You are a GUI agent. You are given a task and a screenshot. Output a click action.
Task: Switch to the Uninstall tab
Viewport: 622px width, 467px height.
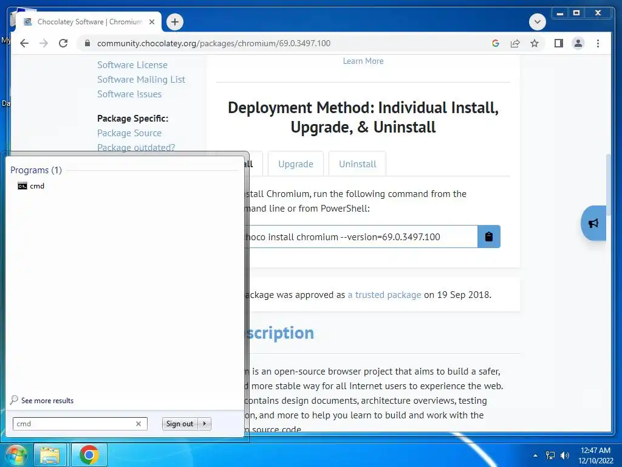pyautogui.click(x=357, y=164)
